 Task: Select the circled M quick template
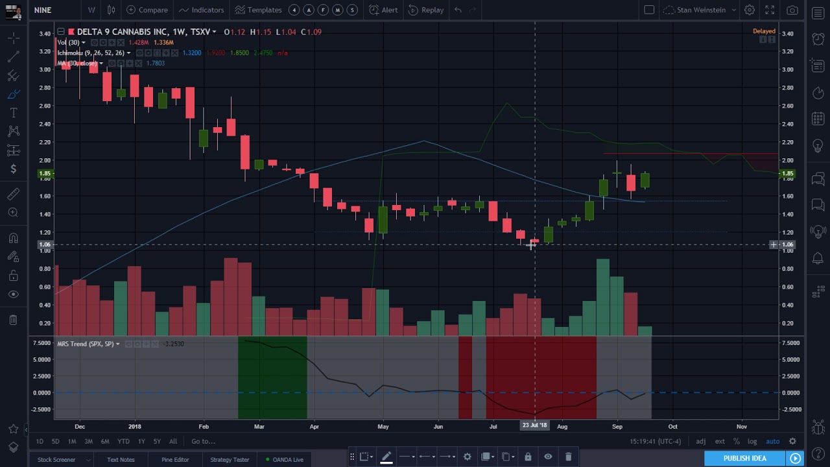(x=338, y=10)
